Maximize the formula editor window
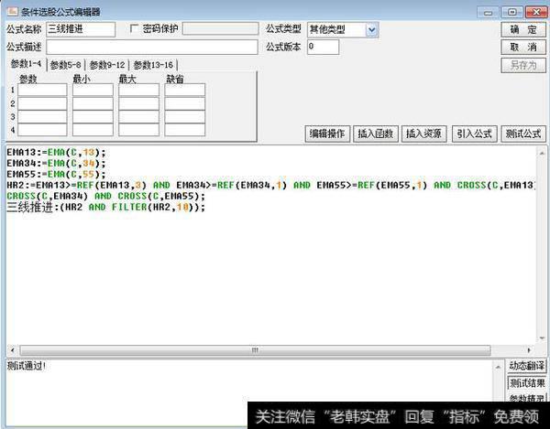550x429 pixels. 512,12
